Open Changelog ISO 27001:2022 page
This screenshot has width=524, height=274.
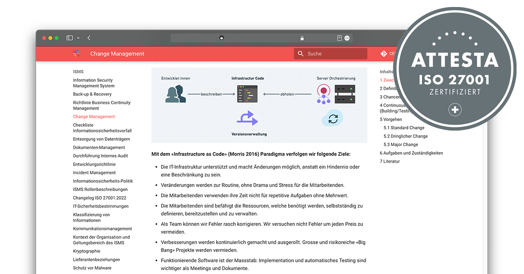tap(100, 198)
